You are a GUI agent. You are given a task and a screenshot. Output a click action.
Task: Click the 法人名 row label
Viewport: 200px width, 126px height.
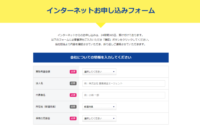pos(39,83)
